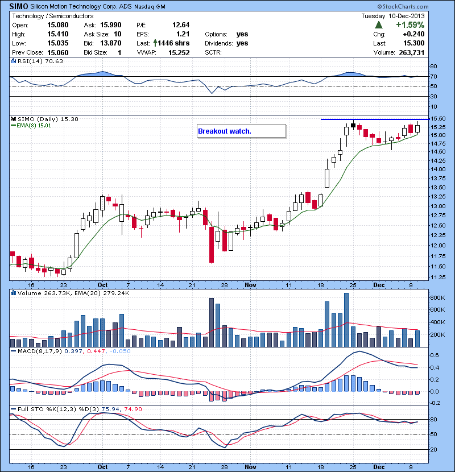Click the MACD signal value 0.447
455x472 pixels.
(96, 351)
